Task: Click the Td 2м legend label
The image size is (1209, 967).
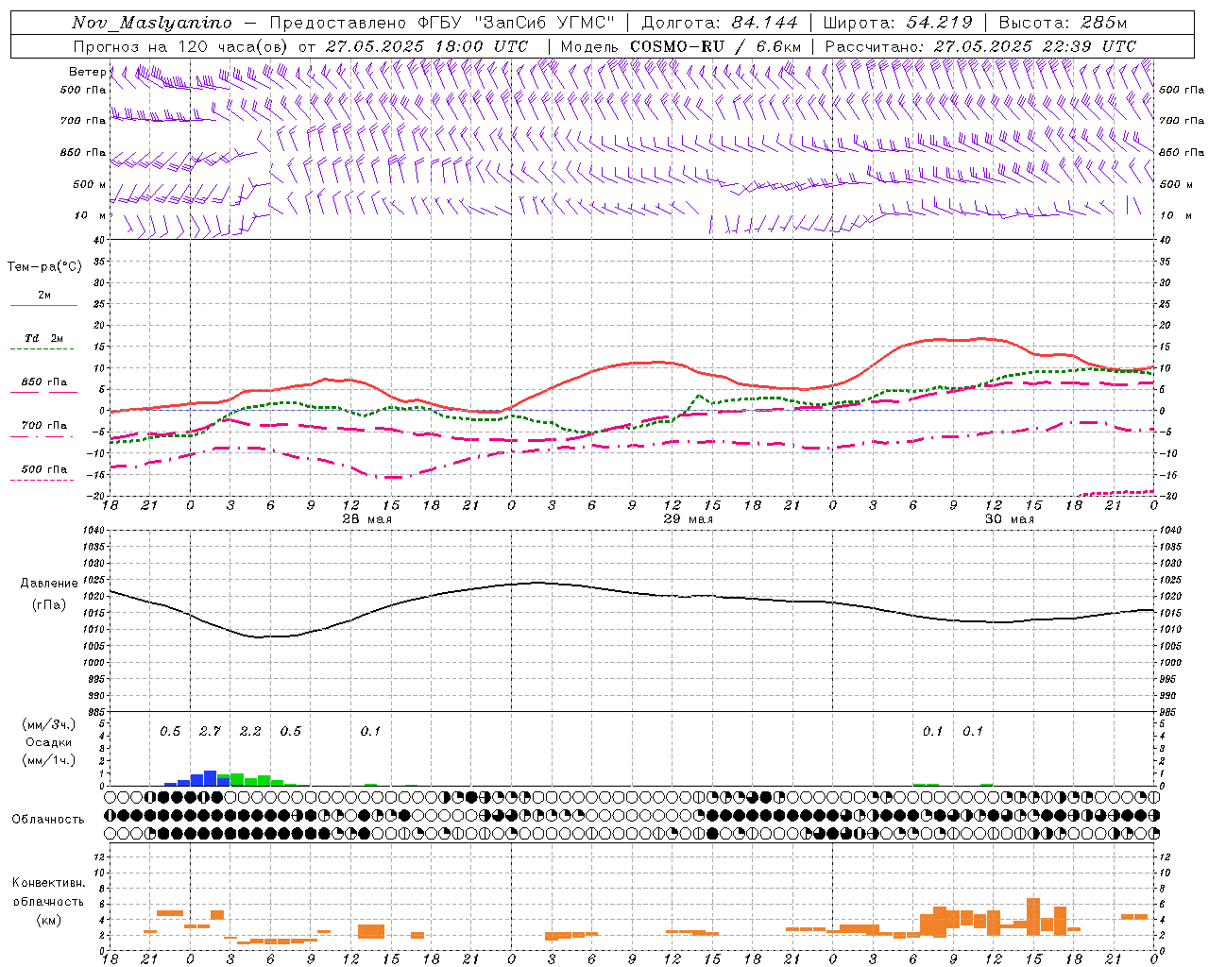Action: pyautogui.click(x=44, y=338)
